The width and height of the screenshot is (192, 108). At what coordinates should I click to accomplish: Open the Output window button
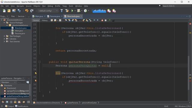(x=9, y=106)
